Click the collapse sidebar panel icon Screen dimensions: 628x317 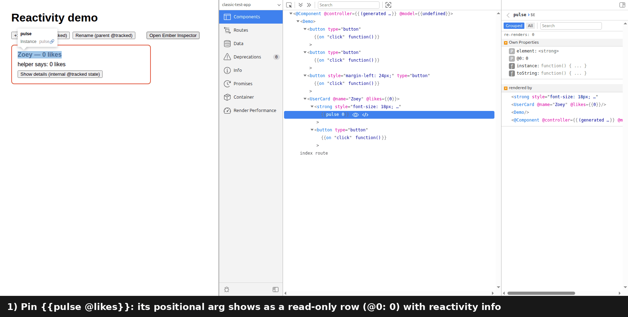click(x=276, y=290)
